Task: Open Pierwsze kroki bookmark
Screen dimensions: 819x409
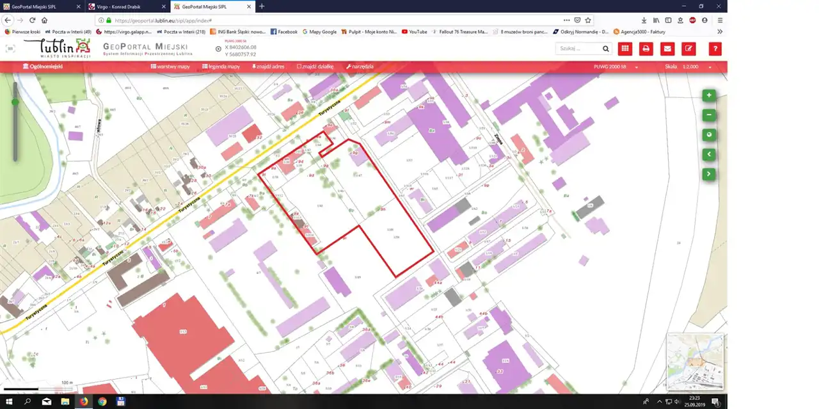Action: [x=22, y=31]
